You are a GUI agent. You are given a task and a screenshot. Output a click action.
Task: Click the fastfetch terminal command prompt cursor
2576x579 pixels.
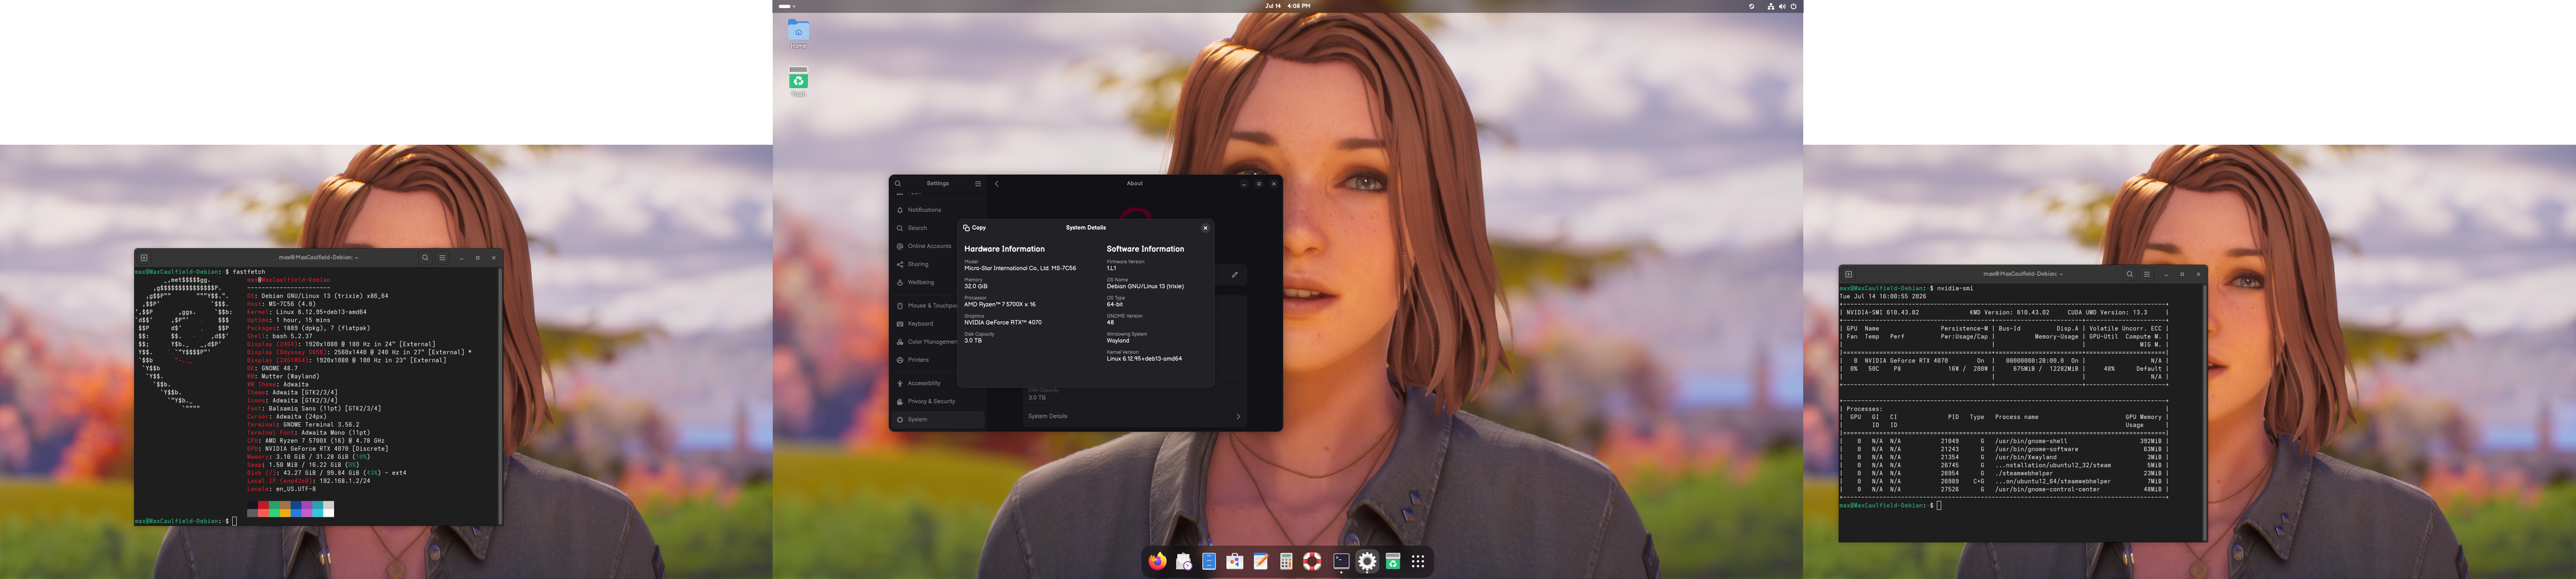pos(234,521)
